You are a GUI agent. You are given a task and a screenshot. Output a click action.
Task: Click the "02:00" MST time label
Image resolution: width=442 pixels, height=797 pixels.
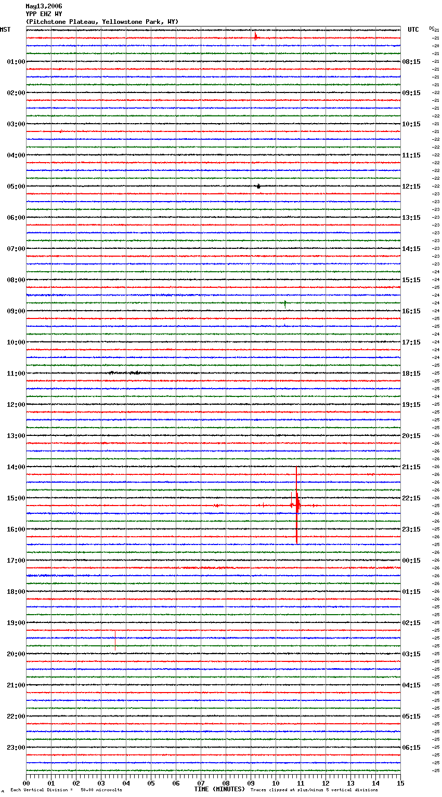(16, 93)
